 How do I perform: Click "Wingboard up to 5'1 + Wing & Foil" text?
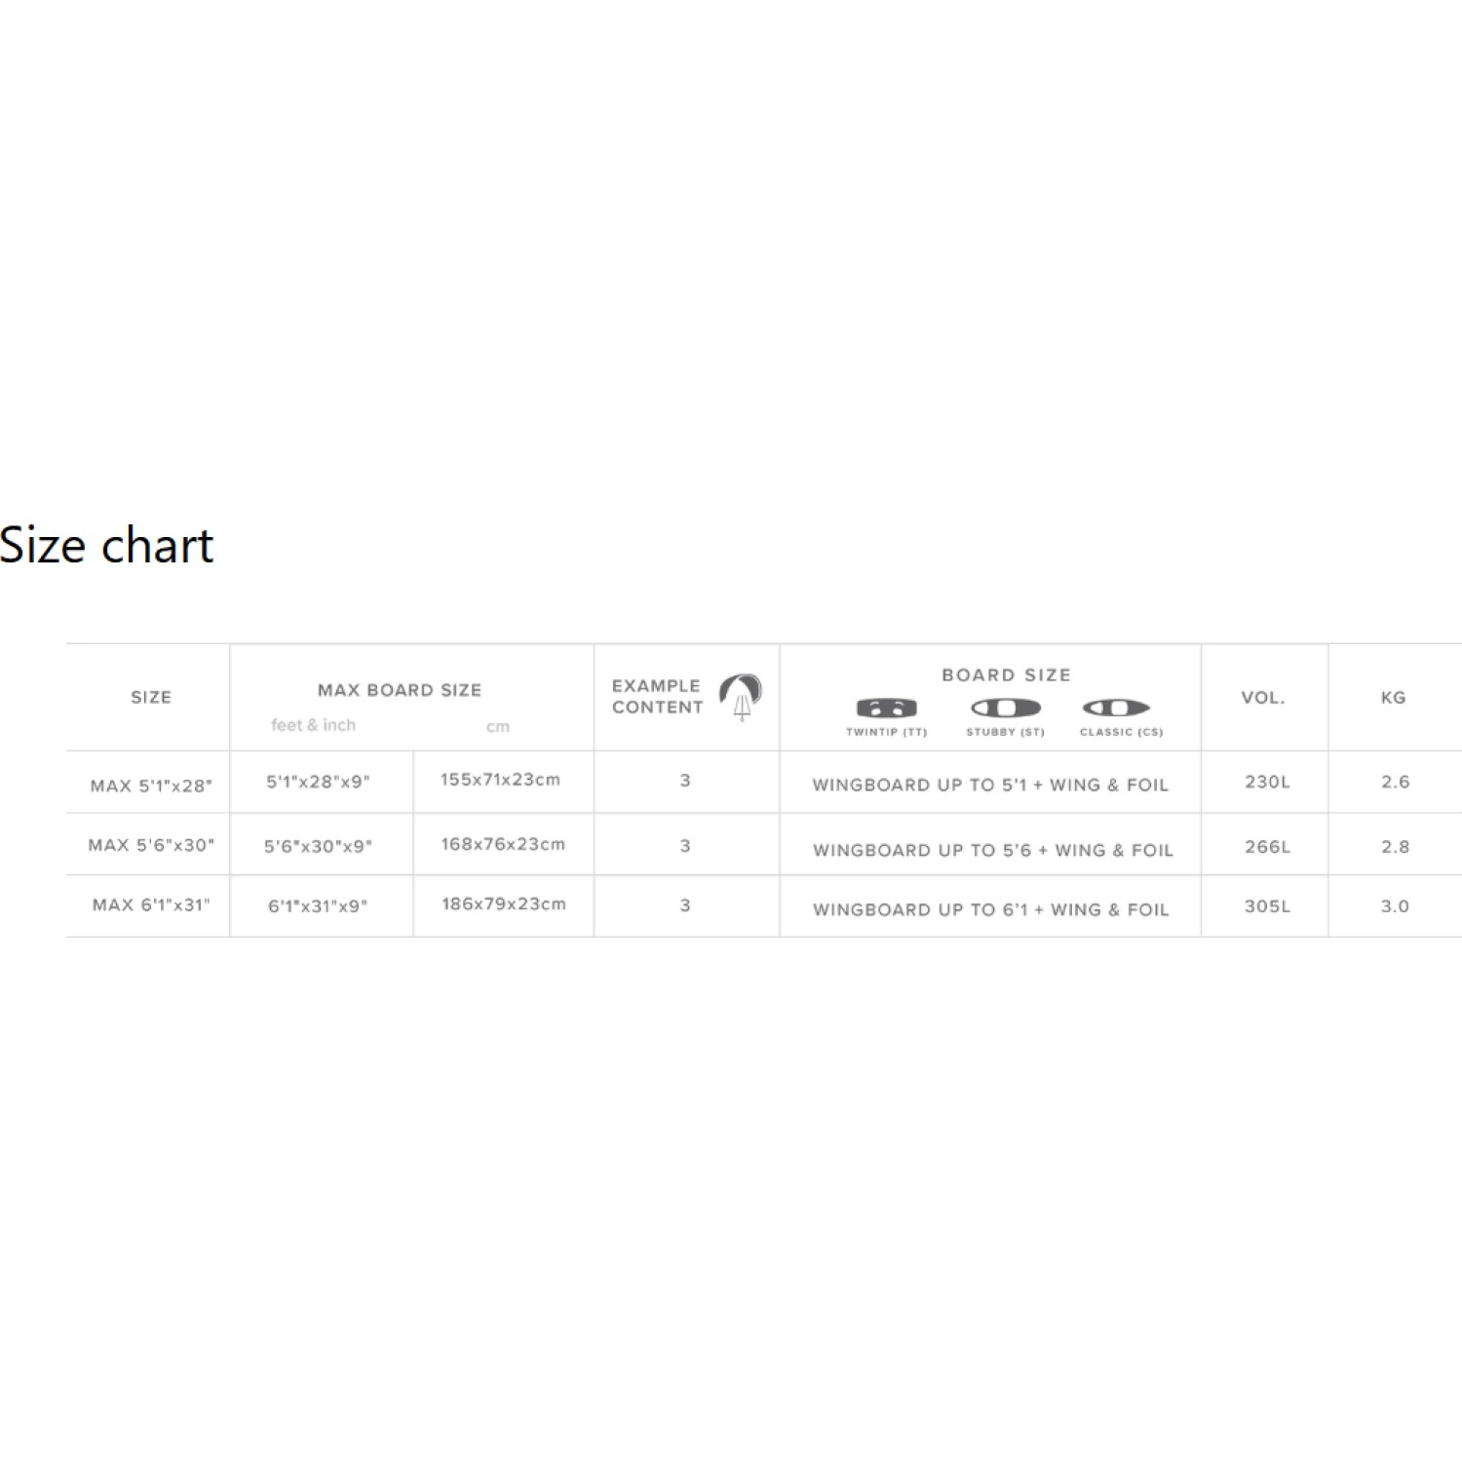point(990,786)
